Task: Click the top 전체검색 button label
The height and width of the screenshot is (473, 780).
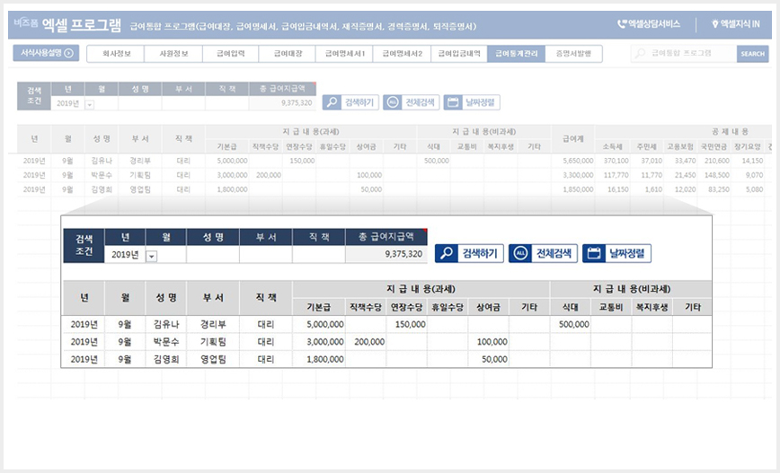Action: coord(420,102)
